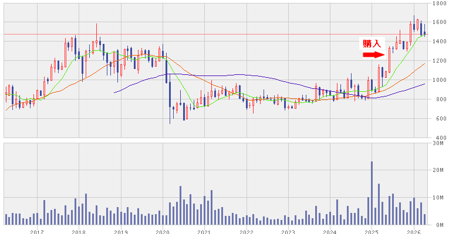Select the 2017 year label on time axis
The image size is (449, 234).
tap(36, 231)
